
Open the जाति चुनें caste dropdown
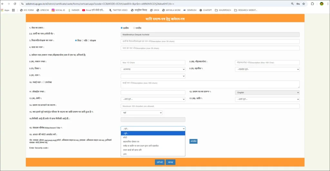pos(267,99)
